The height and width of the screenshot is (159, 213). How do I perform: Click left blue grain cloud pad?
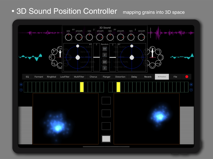click(65, 119)
